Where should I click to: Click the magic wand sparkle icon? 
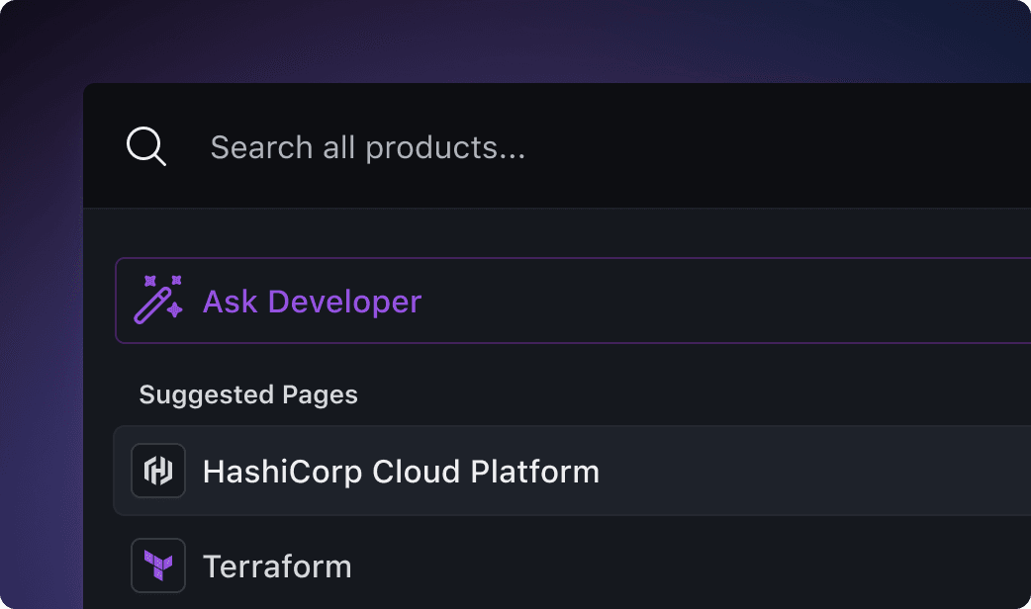coord(158,300)
